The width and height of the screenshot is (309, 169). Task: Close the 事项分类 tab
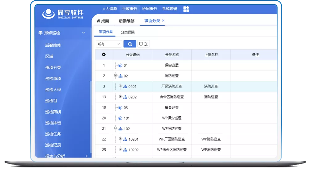point(163,20)
